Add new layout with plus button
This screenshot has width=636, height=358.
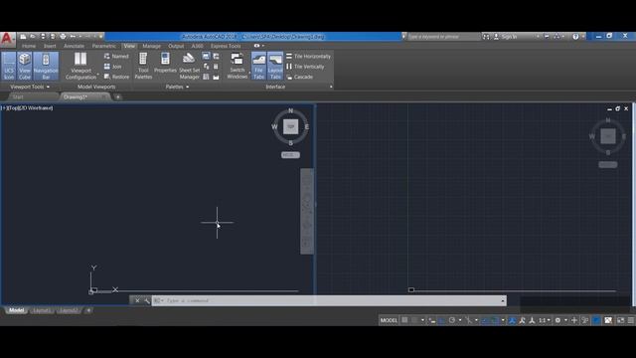point(88,310)
